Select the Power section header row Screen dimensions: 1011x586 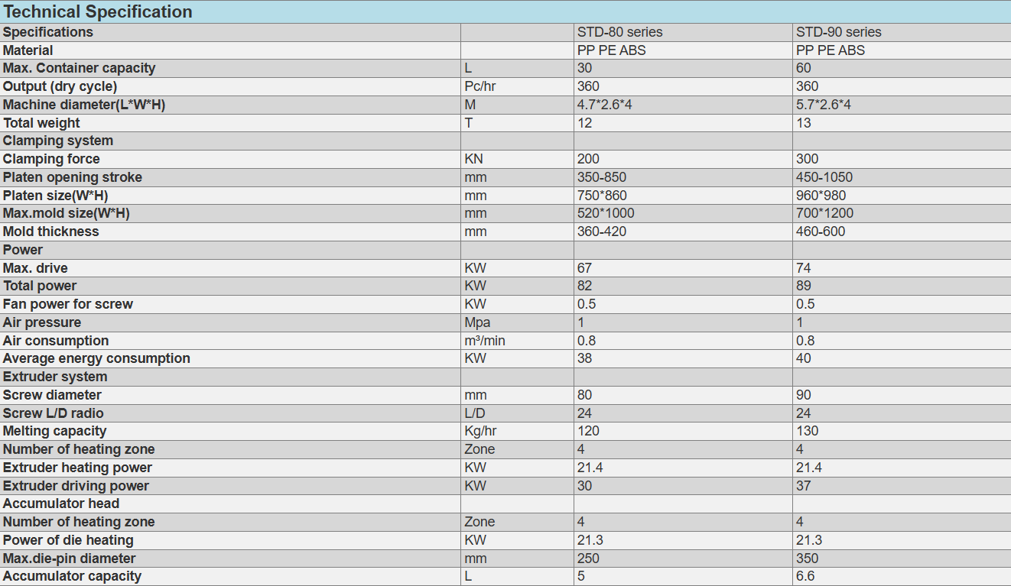(23, 250)
